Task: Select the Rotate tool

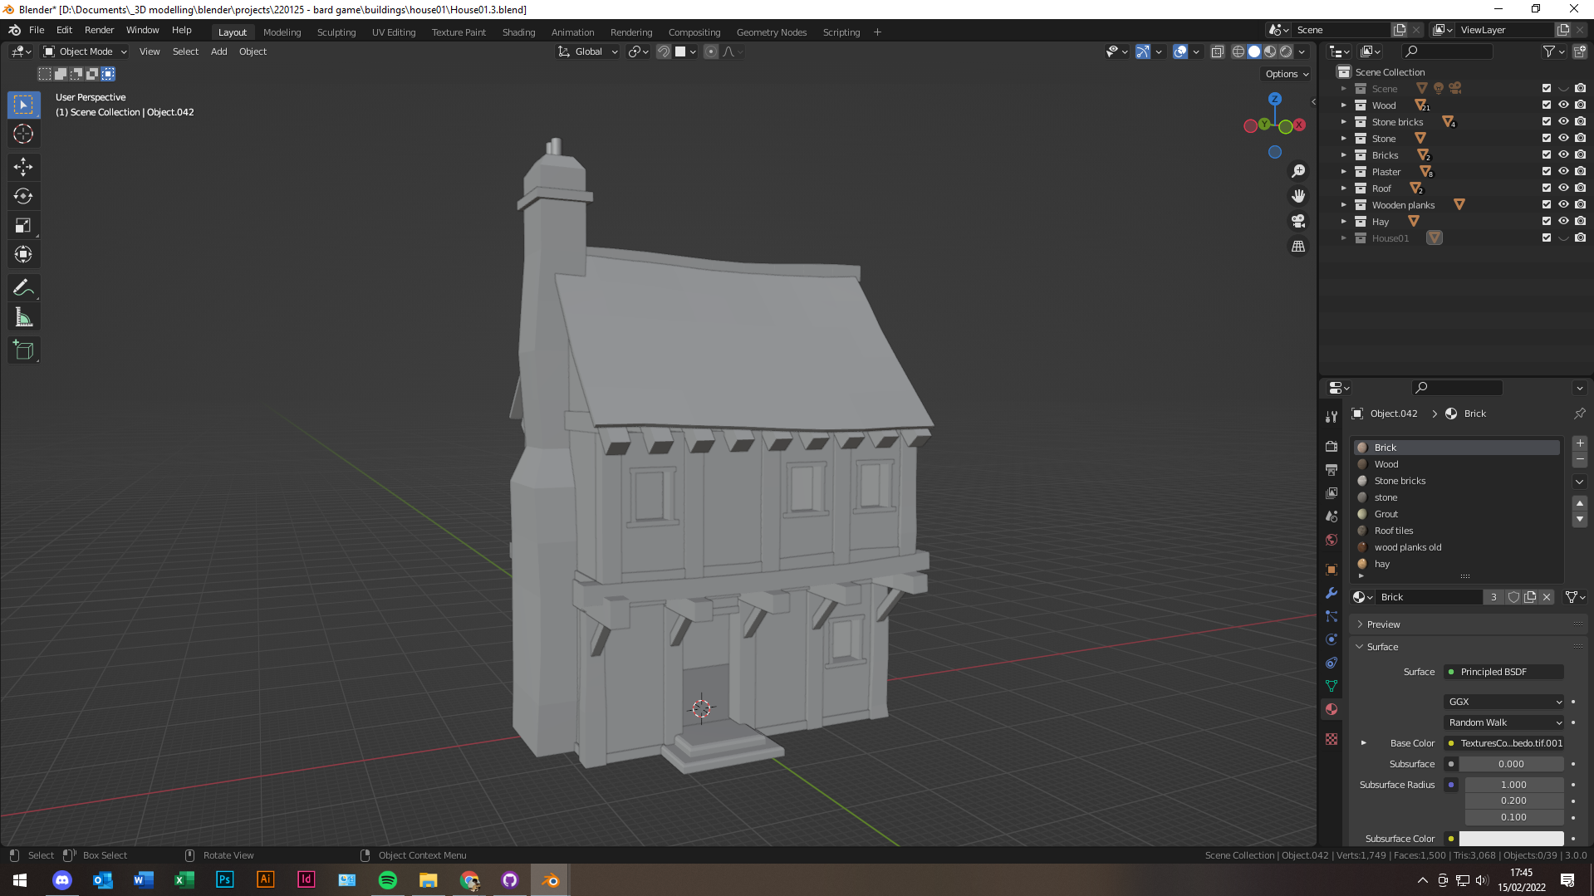Action: pos(23,196)
